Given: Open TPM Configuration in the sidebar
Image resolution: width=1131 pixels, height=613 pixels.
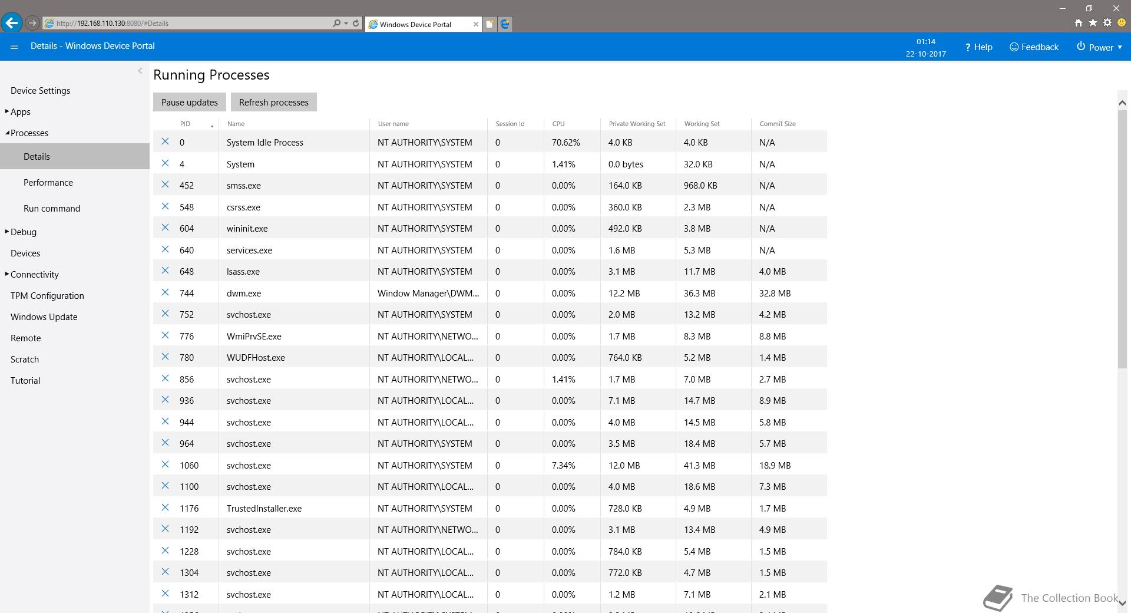Looking at the screenshot, I should (x=47, y=296).
